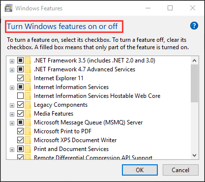Uncheck the Legacy Components checkbox

click(x=21, y=105)
